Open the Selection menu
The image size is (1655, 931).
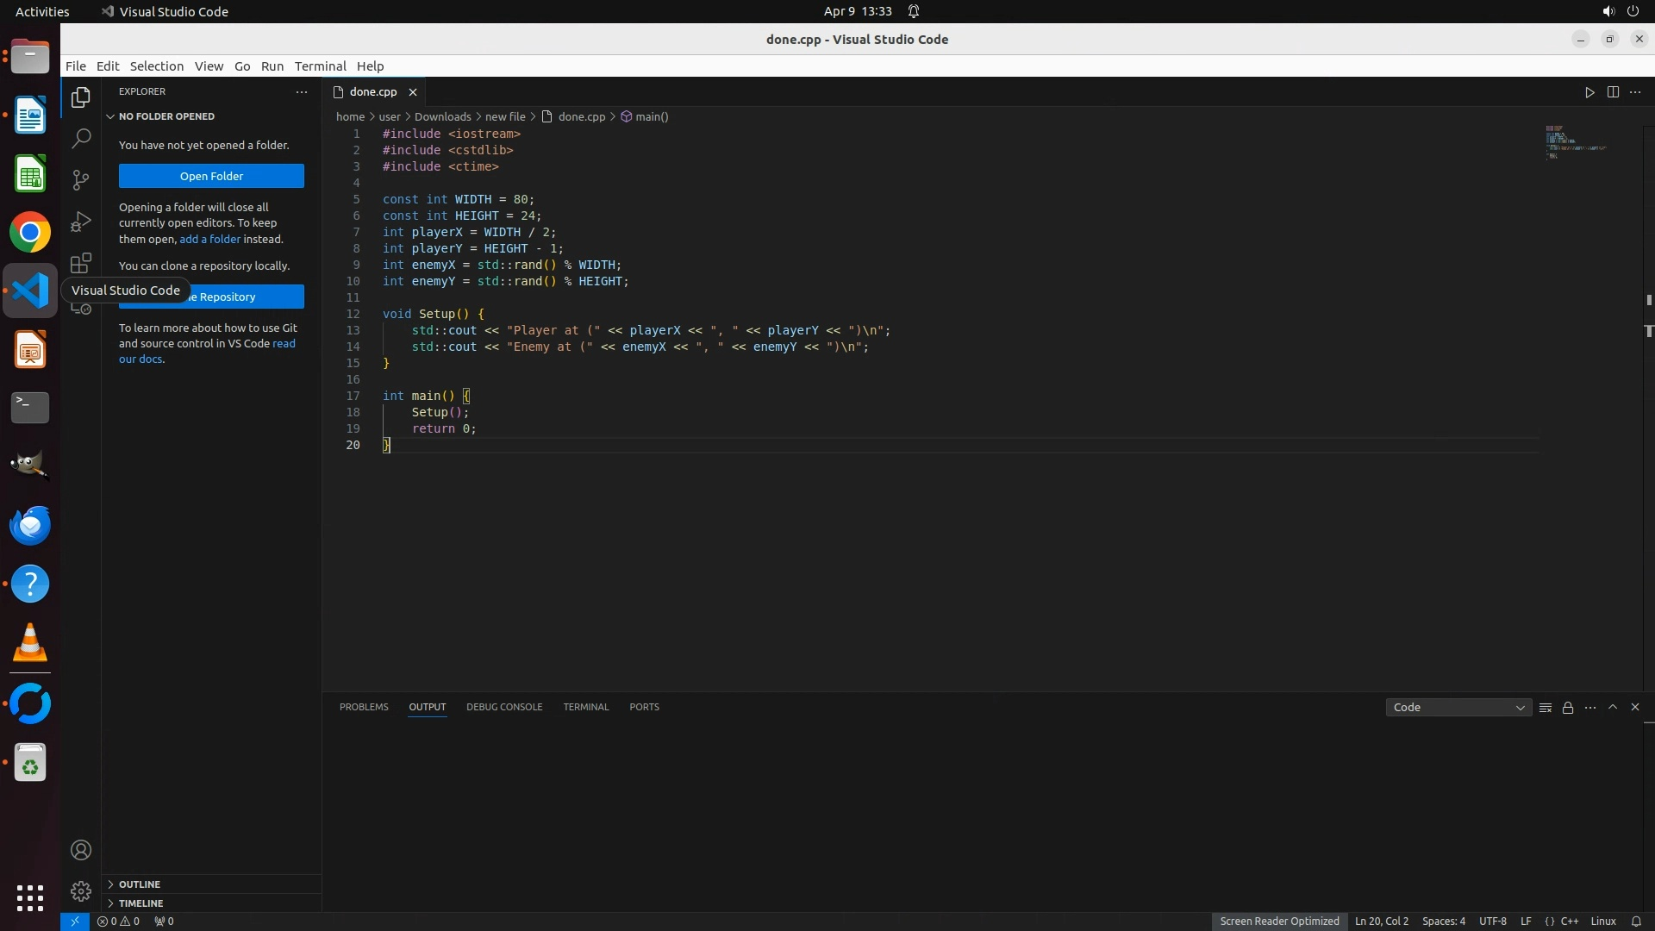(156, 66)
